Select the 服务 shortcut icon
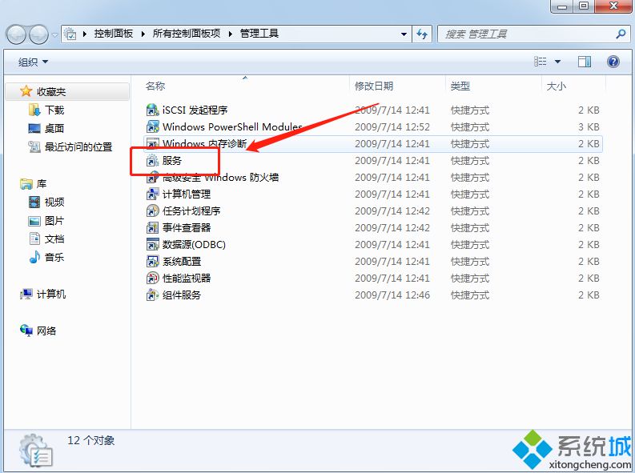 coord(152,161)
